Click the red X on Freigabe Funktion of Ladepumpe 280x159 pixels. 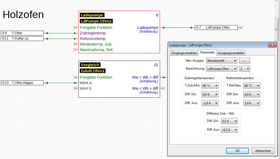[x=75, y=28]
